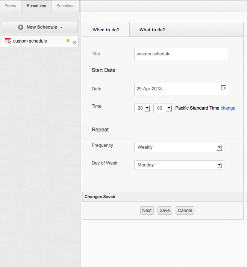
Task: Click the 'change' time zone link
Action: coord(228,108)
